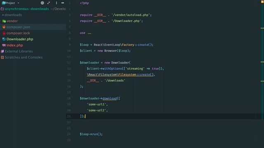
Task: Click the index.php elephant icon
Action: (4, 45)
